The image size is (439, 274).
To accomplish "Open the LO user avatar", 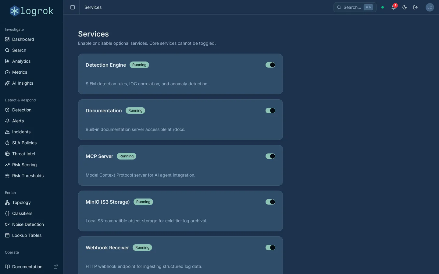I will point(430,7).
